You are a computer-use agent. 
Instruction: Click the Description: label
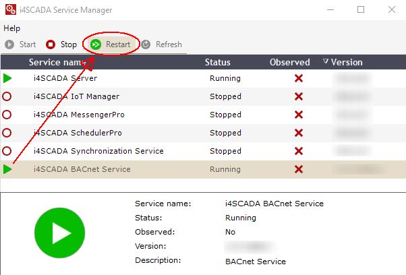click(x=158, y=260)
